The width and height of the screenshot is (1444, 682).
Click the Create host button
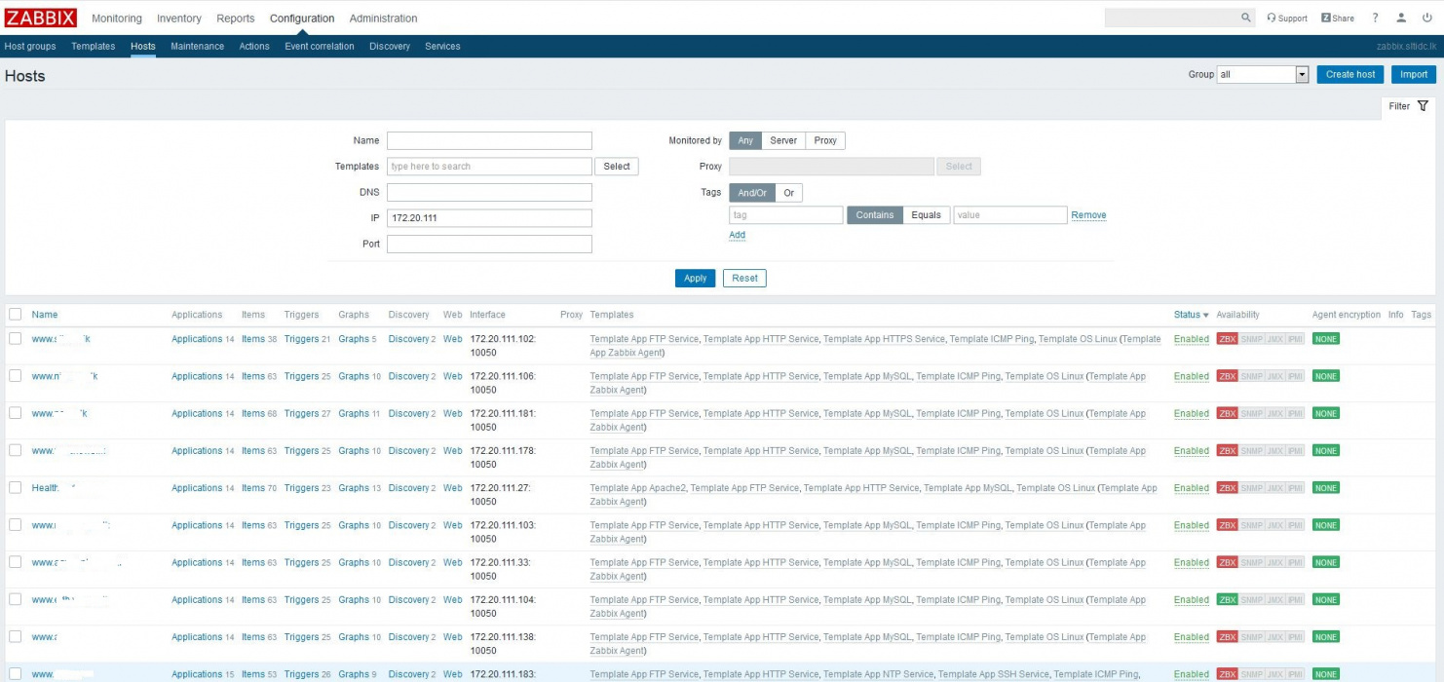point(1350,74)
